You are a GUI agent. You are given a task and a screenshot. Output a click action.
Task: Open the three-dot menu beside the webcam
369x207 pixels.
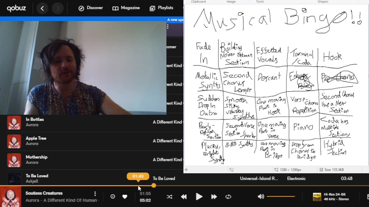(167, 26)
